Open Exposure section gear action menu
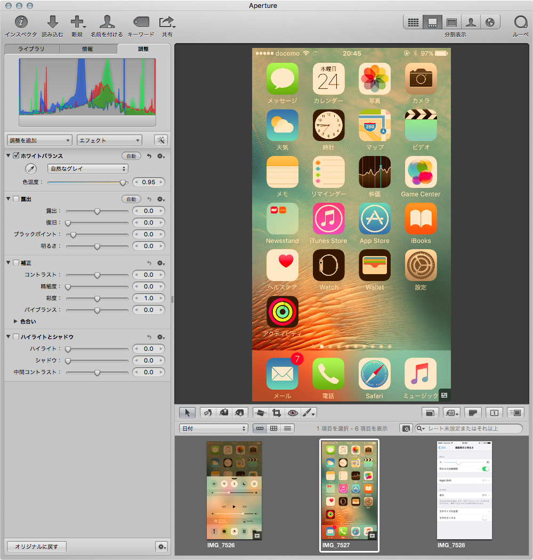Viewport: 533px width, 560px height. click(161, 199)
